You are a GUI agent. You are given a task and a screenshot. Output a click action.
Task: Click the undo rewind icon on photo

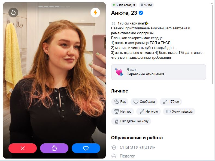tap(13, 13)
